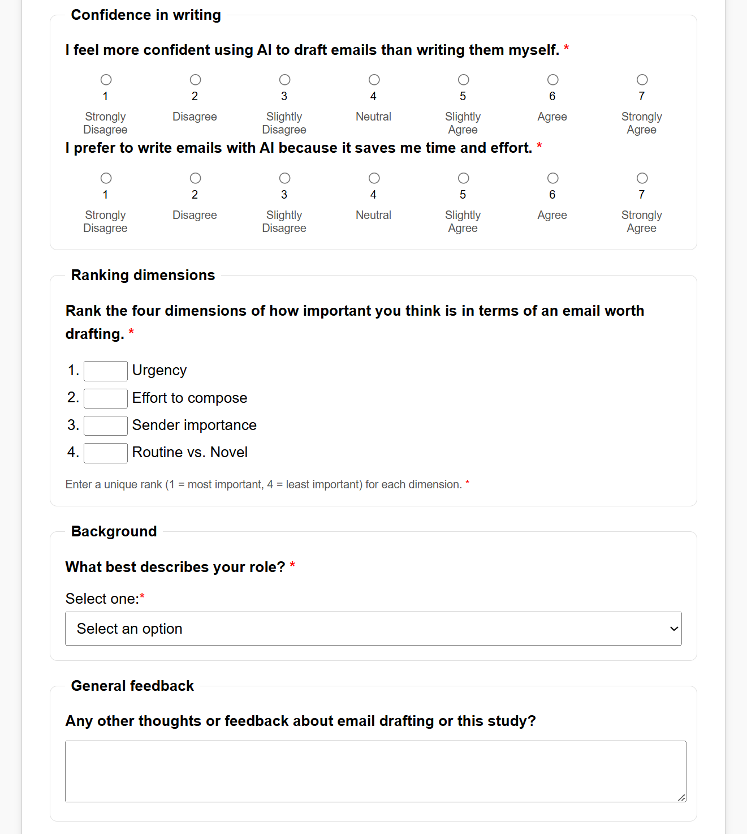This screenshot has width=747, height=834.
Task: Select 1 Strongly Disagree for AI confidence question
Action: (106, 80)
